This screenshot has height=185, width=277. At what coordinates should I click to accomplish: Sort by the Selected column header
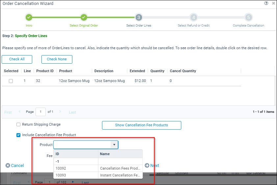[11, 71]
